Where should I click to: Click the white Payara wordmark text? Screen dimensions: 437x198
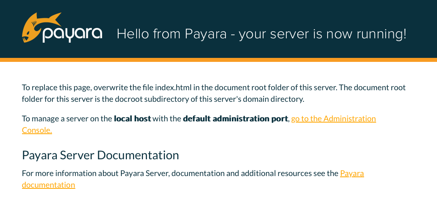point(72,34)
